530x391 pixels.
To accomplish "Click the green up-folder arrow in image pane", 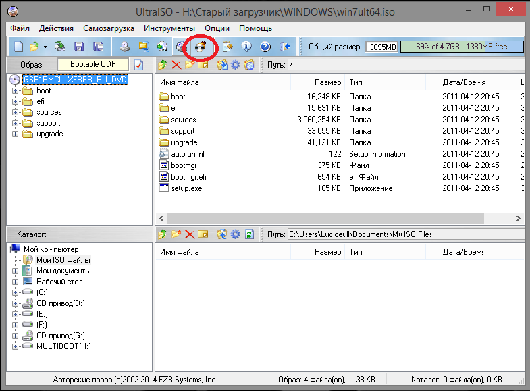I will [x=162, y=65].
